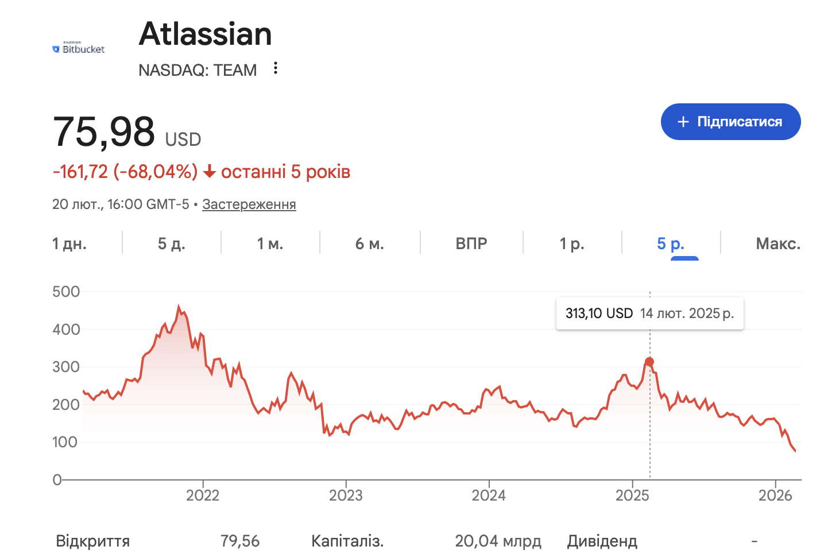This screenshot has width=820, height=558.
Task: Click the Atlassian company title
Action: [x=205, y=34]
